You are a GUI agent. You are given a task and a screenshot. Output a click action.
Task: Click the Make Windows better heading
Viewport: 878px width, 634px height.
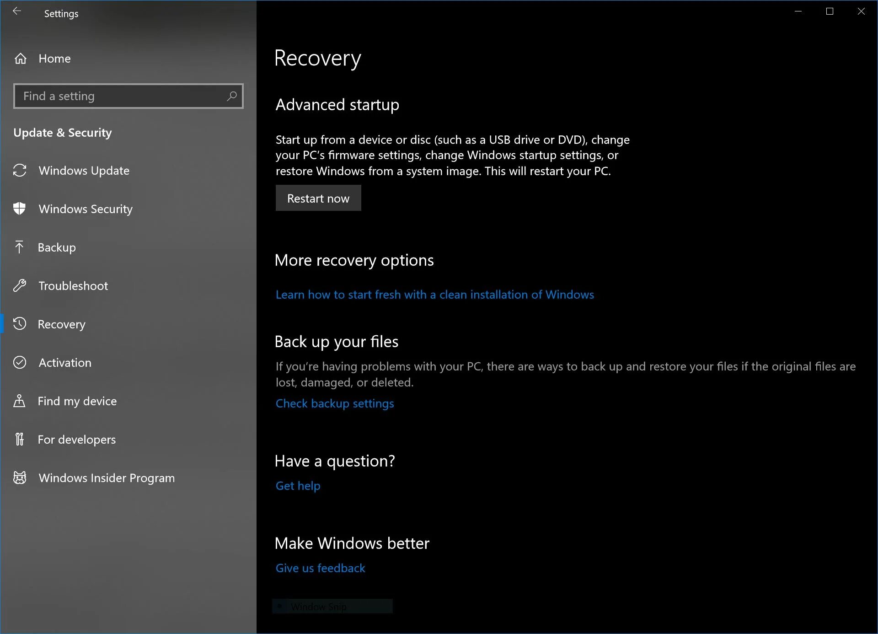(352, 543)
